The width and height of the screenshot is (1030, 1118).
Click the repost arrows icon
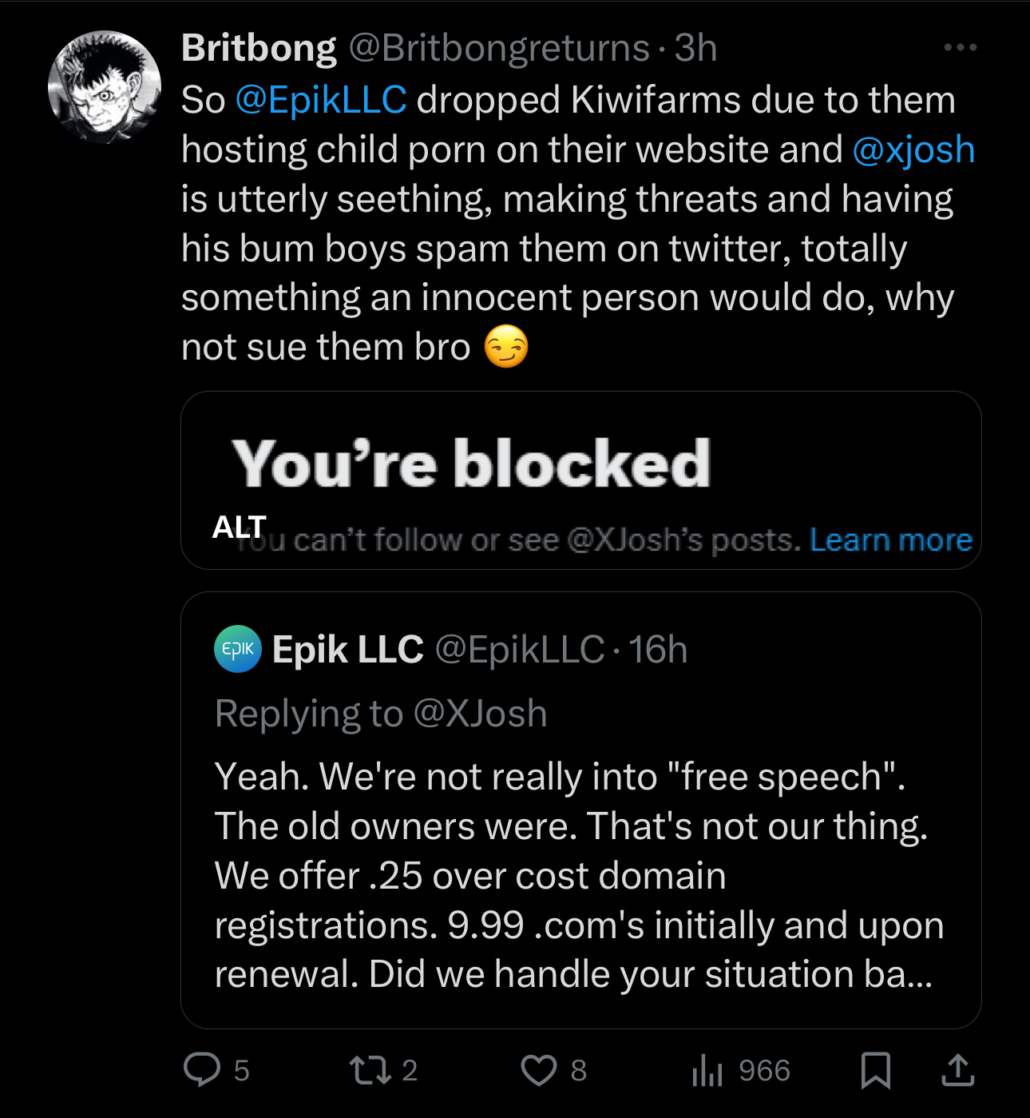tap(370, 1070)
